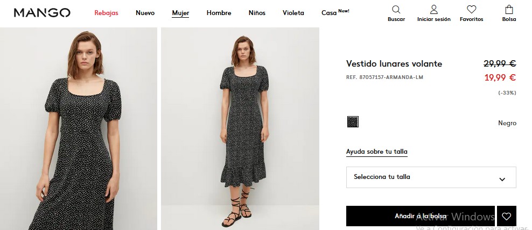Image resolution: width=532 pixels, height=230 pixels.
Task: Go to the Nuevo section
Action: [145, 13]
